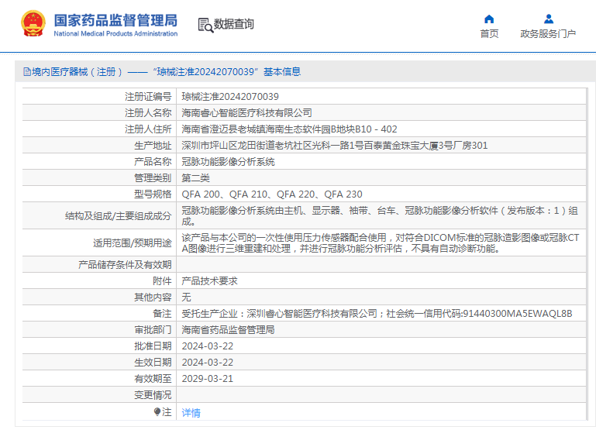Image resolution: width=596 pixels, height=430 pixels.
Task: Select 批准日期 value 2024-03-22
Action: 208,346
